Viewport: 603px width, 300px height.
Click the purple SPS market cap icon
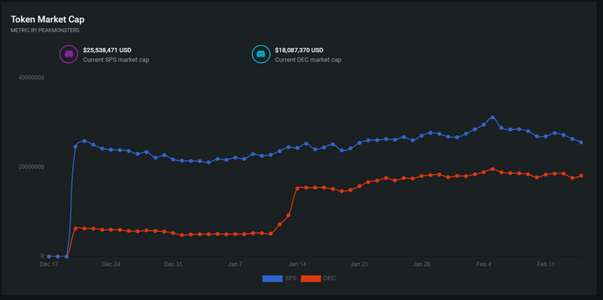69,54
